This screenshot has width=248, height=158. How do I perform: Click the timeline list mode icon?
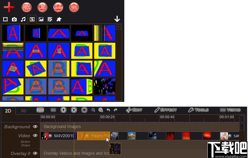click(40, 110)
